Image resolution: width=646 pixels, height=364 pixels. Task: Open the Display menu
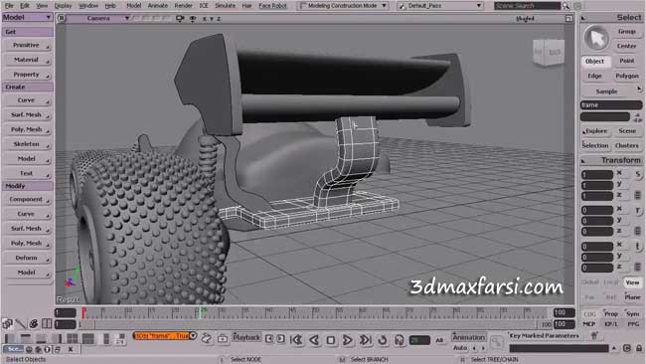point(63,6)
